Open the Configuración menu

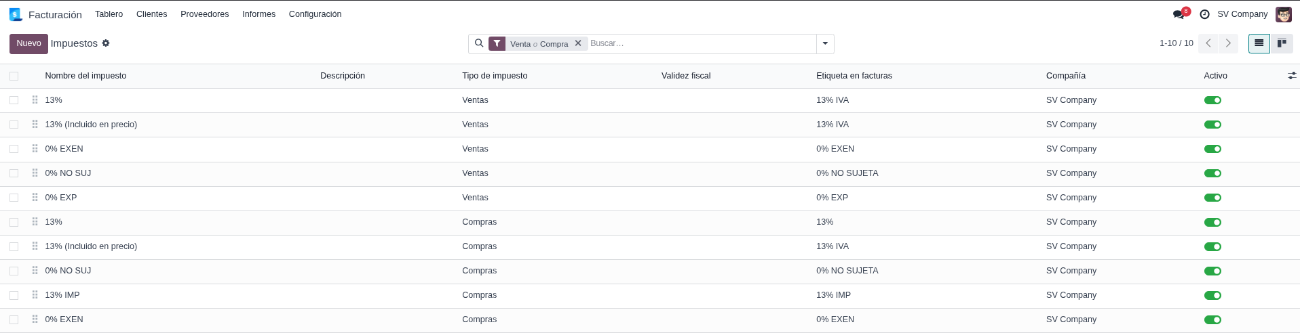[x=315, y=14]
